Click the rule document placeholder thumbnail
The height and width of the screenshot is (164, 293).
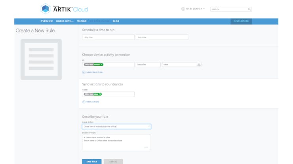[x=41, y=59]
